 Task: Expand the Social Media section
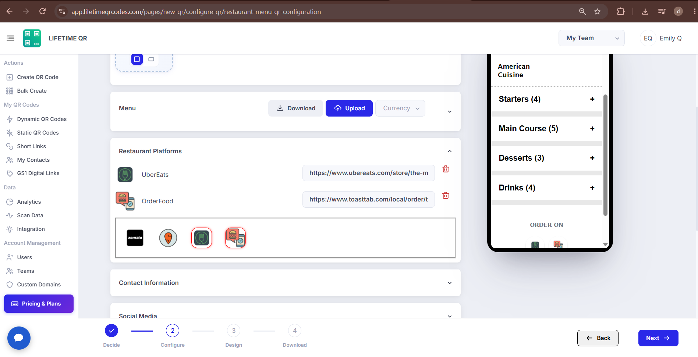(450, 316)
